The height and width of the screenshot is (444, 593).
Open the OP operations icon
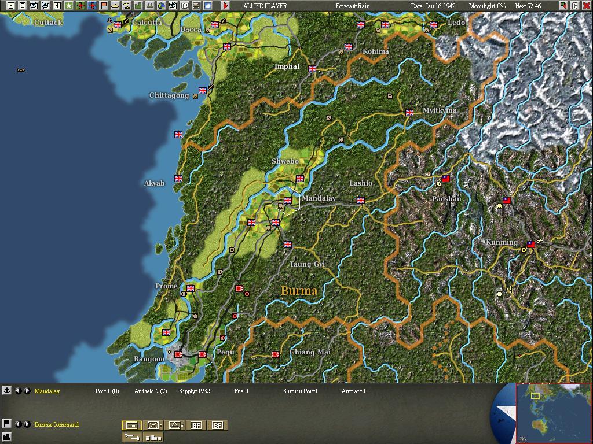click(x=185, y=6)
